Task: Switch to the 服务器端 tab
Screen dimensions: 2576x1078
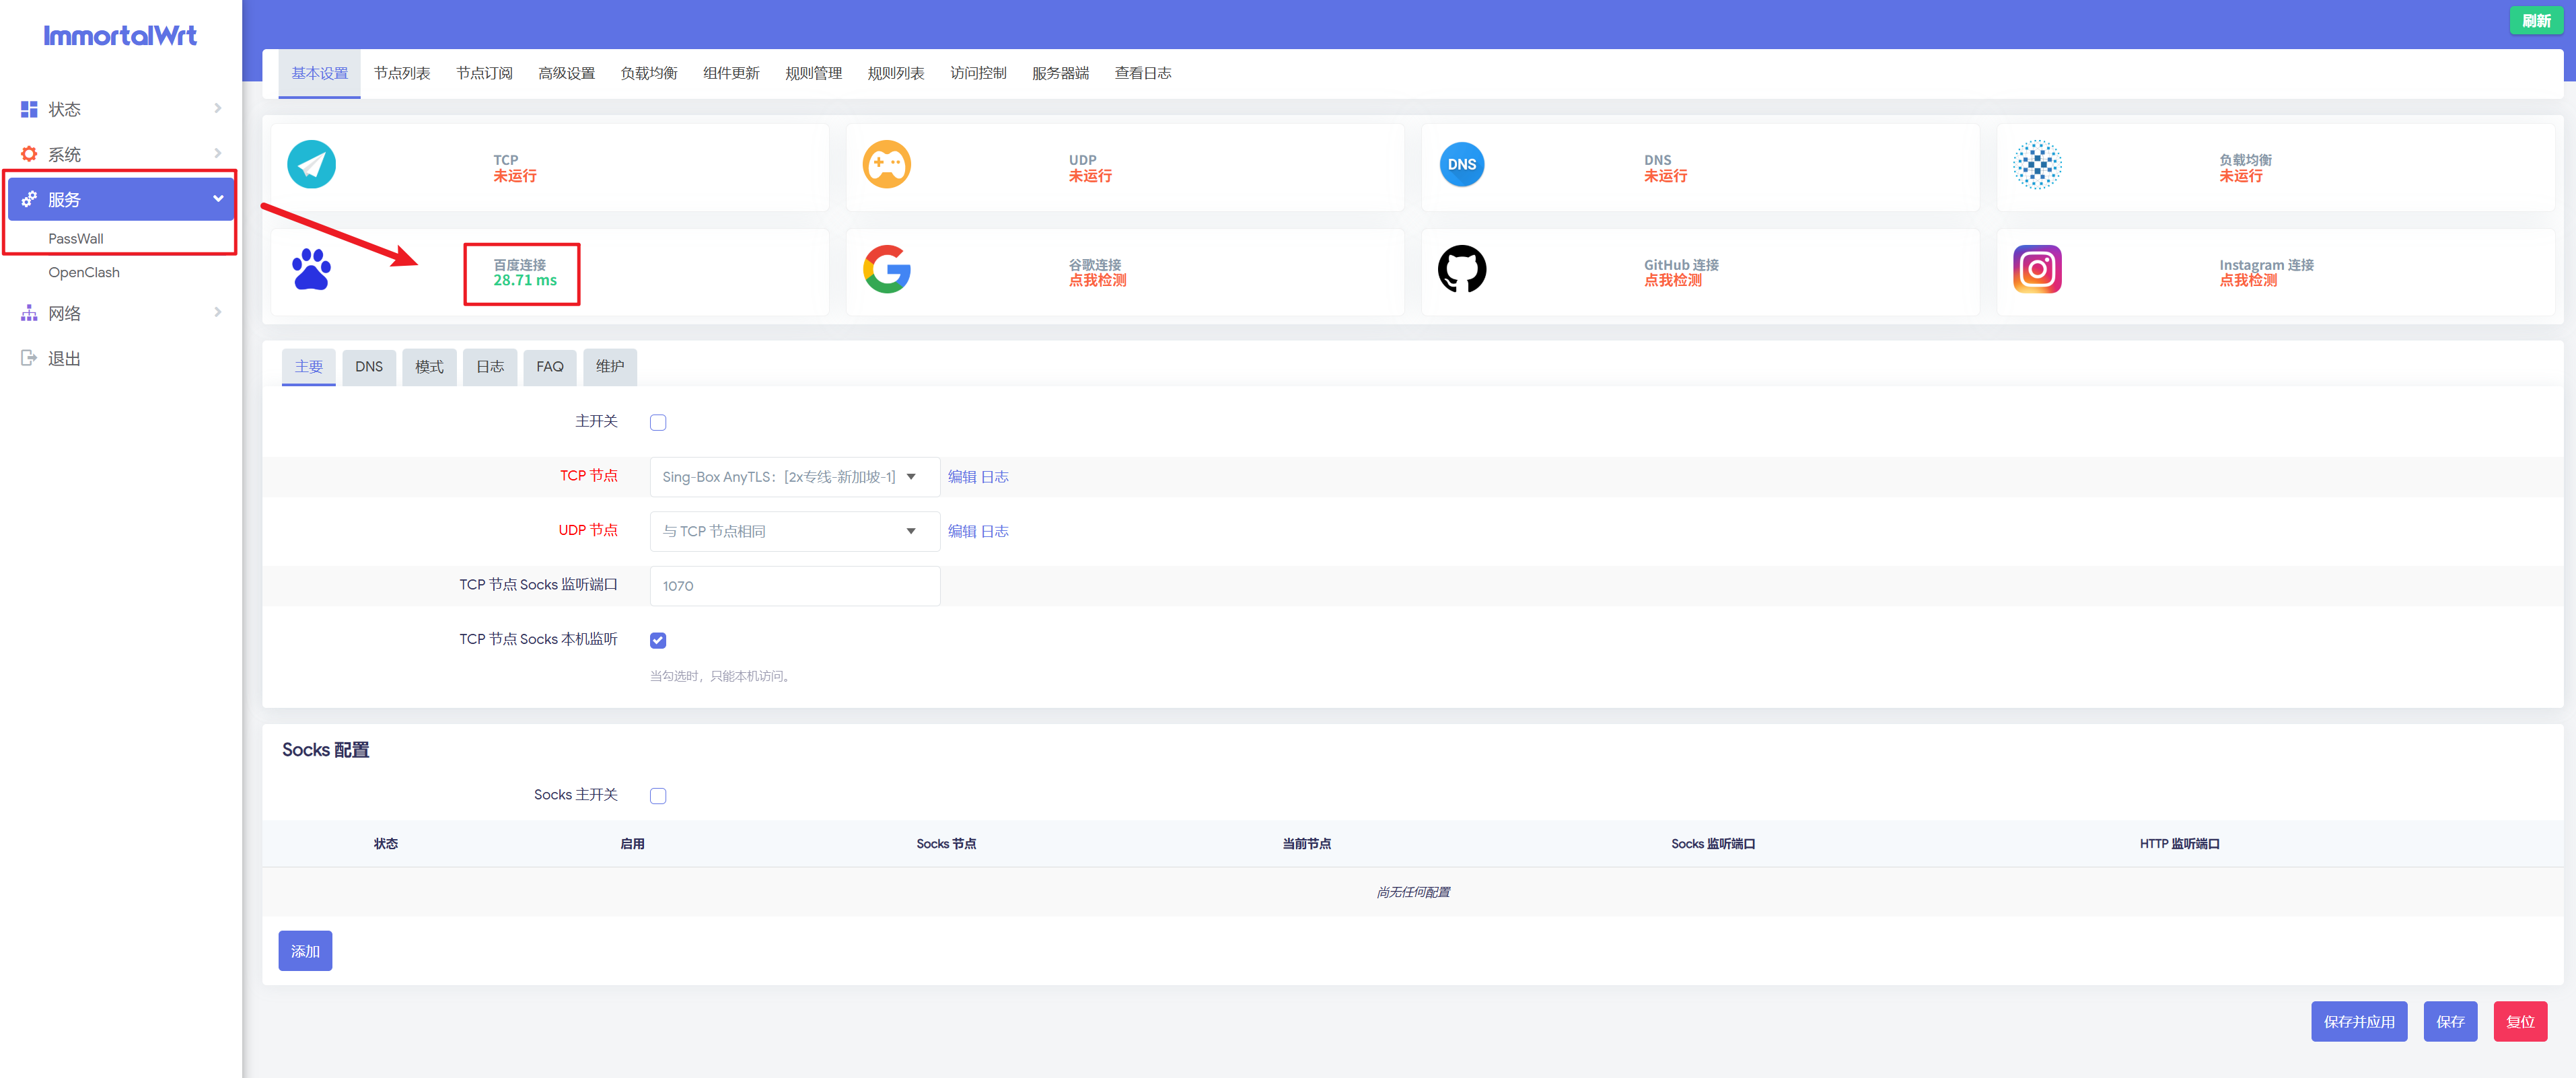Action: coord(1061,73)
